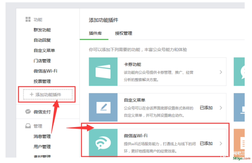
Task: Open the 群发功能 menu entry
Action: click(42, 30)
